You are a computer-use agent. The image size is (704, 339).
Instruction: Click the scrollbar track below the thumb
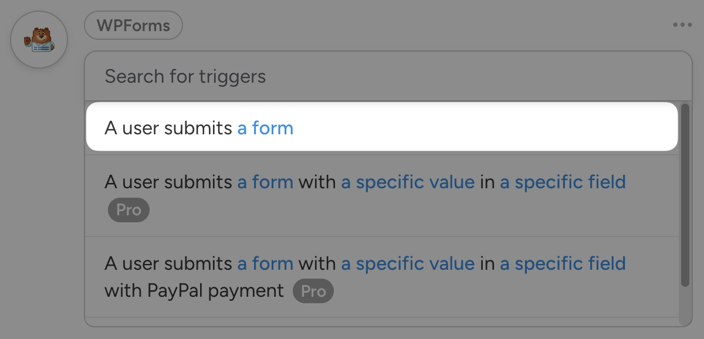click(685, 305)
